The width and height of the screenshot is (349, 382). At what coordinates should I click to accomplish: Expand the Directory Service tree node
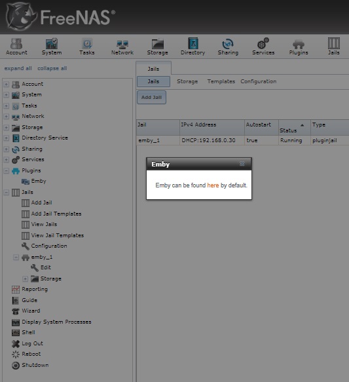(7, 138)
